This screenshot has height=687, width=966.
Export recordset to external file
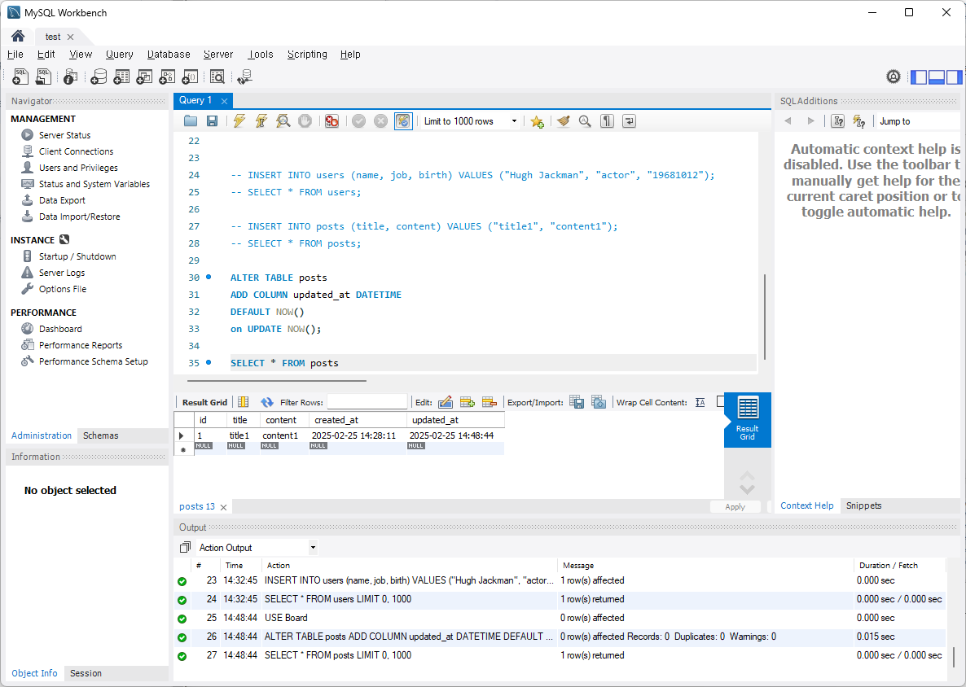(x=577, y=402)
